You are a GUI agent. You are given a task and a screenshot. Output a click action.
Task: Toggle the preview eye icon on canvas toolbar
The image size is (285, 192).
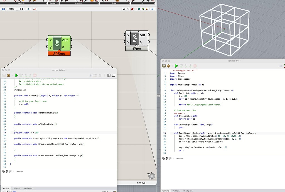[28, 9]
